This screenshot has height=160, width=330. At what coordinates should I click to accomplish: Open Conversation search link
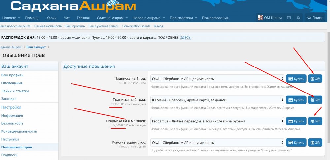[136, 26]
